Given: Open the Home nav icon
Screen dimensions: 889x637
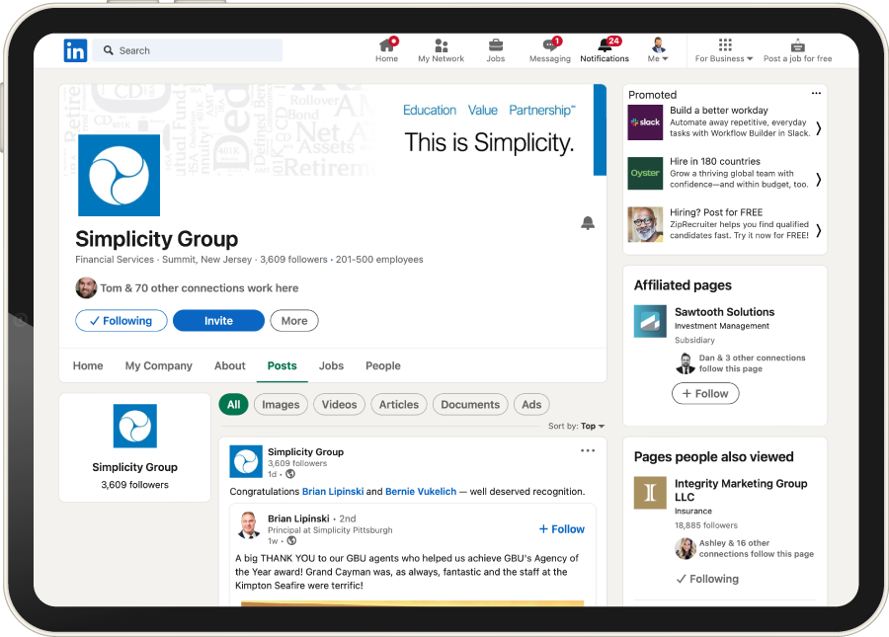Looking at the screenshot, I should 386,44.
